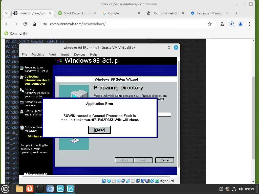This screenshot has width=259, height=194.
Task: Click Cancel in the Windows 98 Setup Wizard
Action: click(x=165, y=160)
